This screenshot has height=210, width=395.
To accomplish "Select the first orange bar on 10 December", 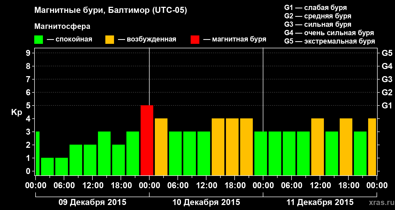I will [161, 147].
